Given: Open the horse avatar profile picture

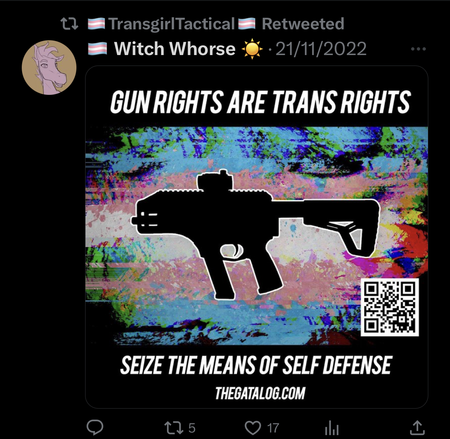Looking at the screenshot, I should coord(49,67).
